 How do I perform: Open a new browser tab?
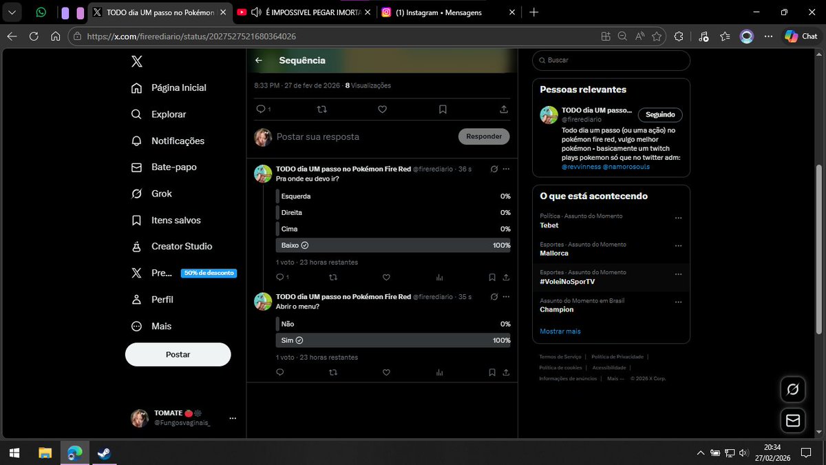534,12
